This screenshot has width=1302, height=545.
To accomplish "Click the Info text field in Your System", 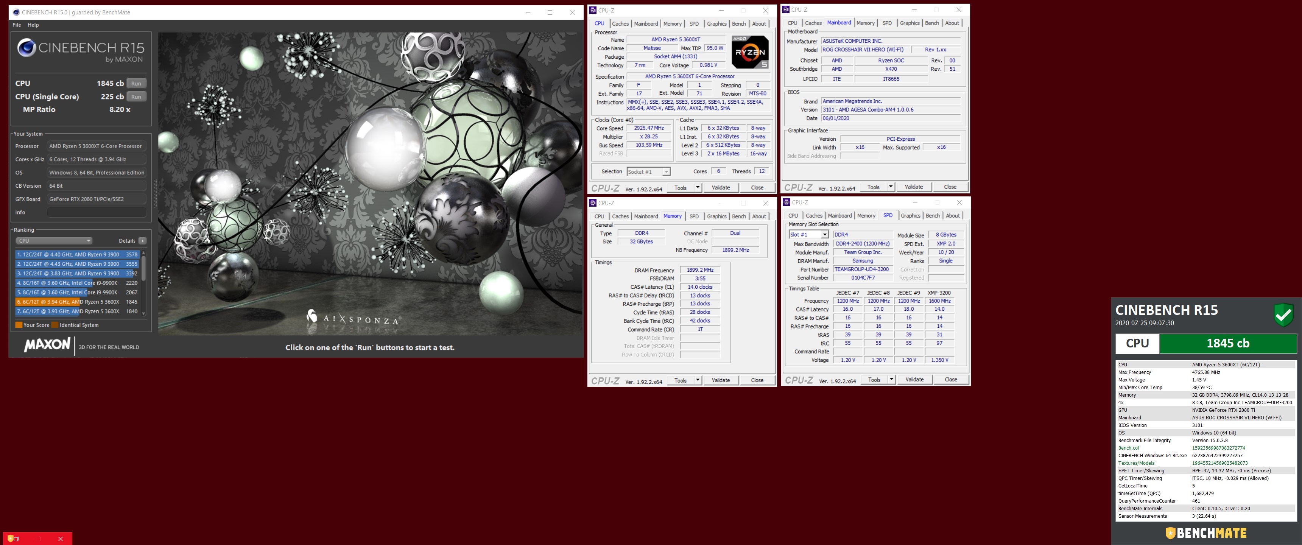I will (x=97, y=212).
